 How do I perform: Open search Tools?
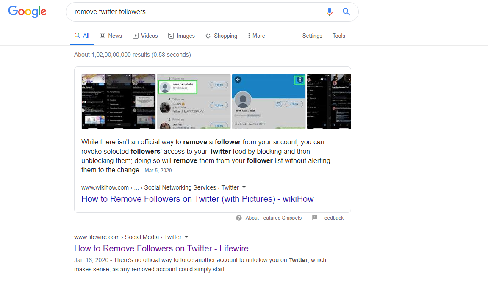338,36
